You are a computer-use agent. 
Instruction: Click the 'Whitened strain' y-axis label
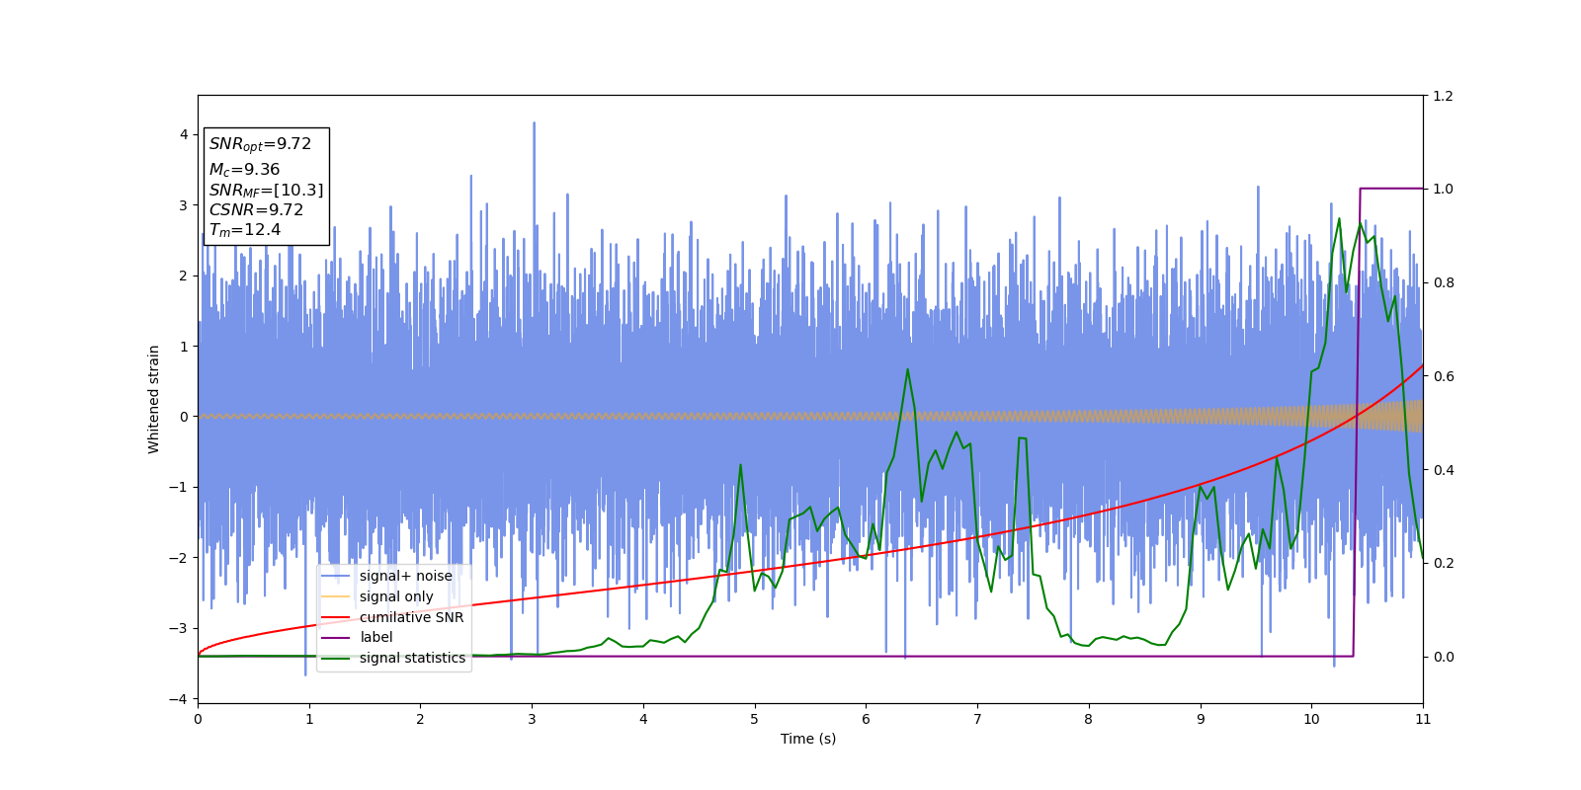154,399
